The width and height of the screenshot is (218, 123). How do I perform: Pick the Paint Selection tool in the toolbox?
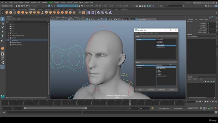[2, 27]
